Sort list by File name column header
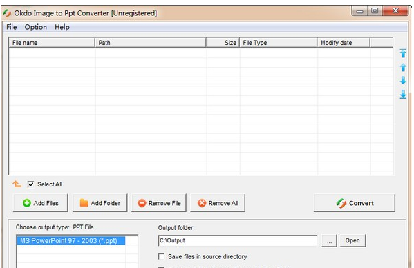 point(52,43)
